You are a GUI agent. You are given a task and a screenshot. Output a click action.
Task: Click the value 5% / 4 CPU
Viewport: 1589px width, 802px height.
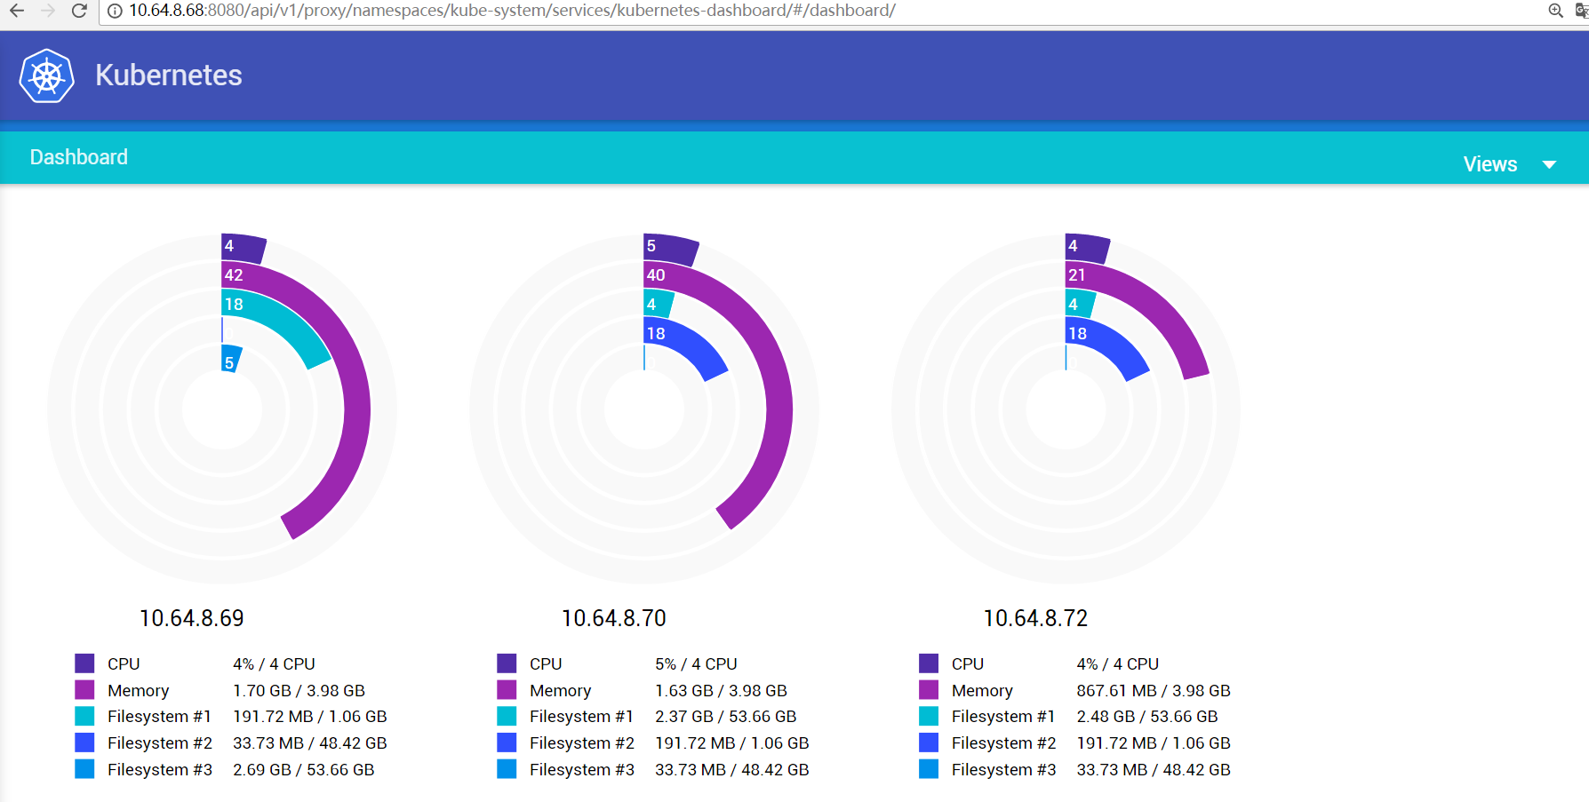(x=696, y=663)
